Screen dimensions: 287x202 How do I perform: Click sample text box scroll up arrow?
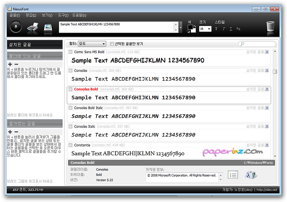(x=176, y=24)
